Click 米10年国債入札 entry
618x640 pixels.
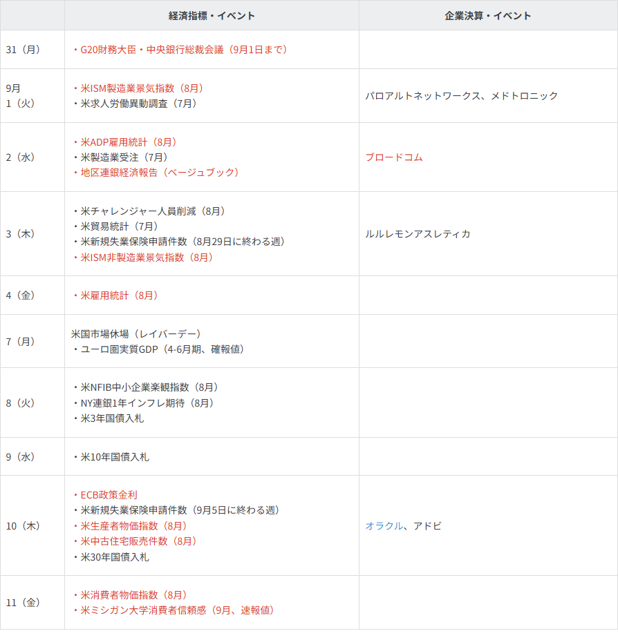coord(111,457)
